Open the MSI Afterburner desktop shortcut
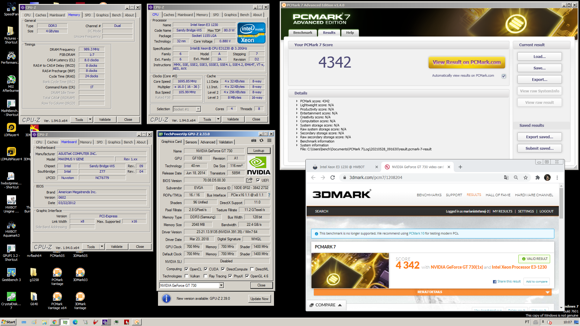This screenshot has width=580, height=326. 11,84
